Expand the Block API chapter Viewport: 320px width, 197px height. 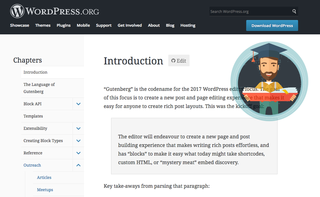[x=78, y=104]
